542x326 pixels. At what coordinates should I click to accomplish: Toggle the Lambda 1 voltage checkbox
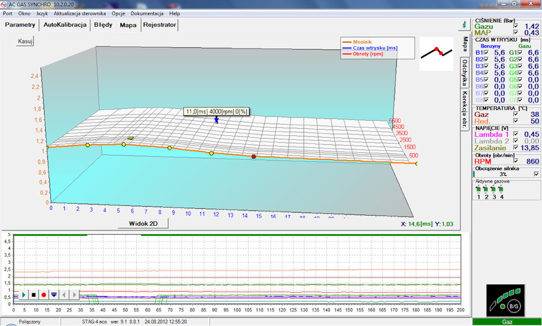515,134
